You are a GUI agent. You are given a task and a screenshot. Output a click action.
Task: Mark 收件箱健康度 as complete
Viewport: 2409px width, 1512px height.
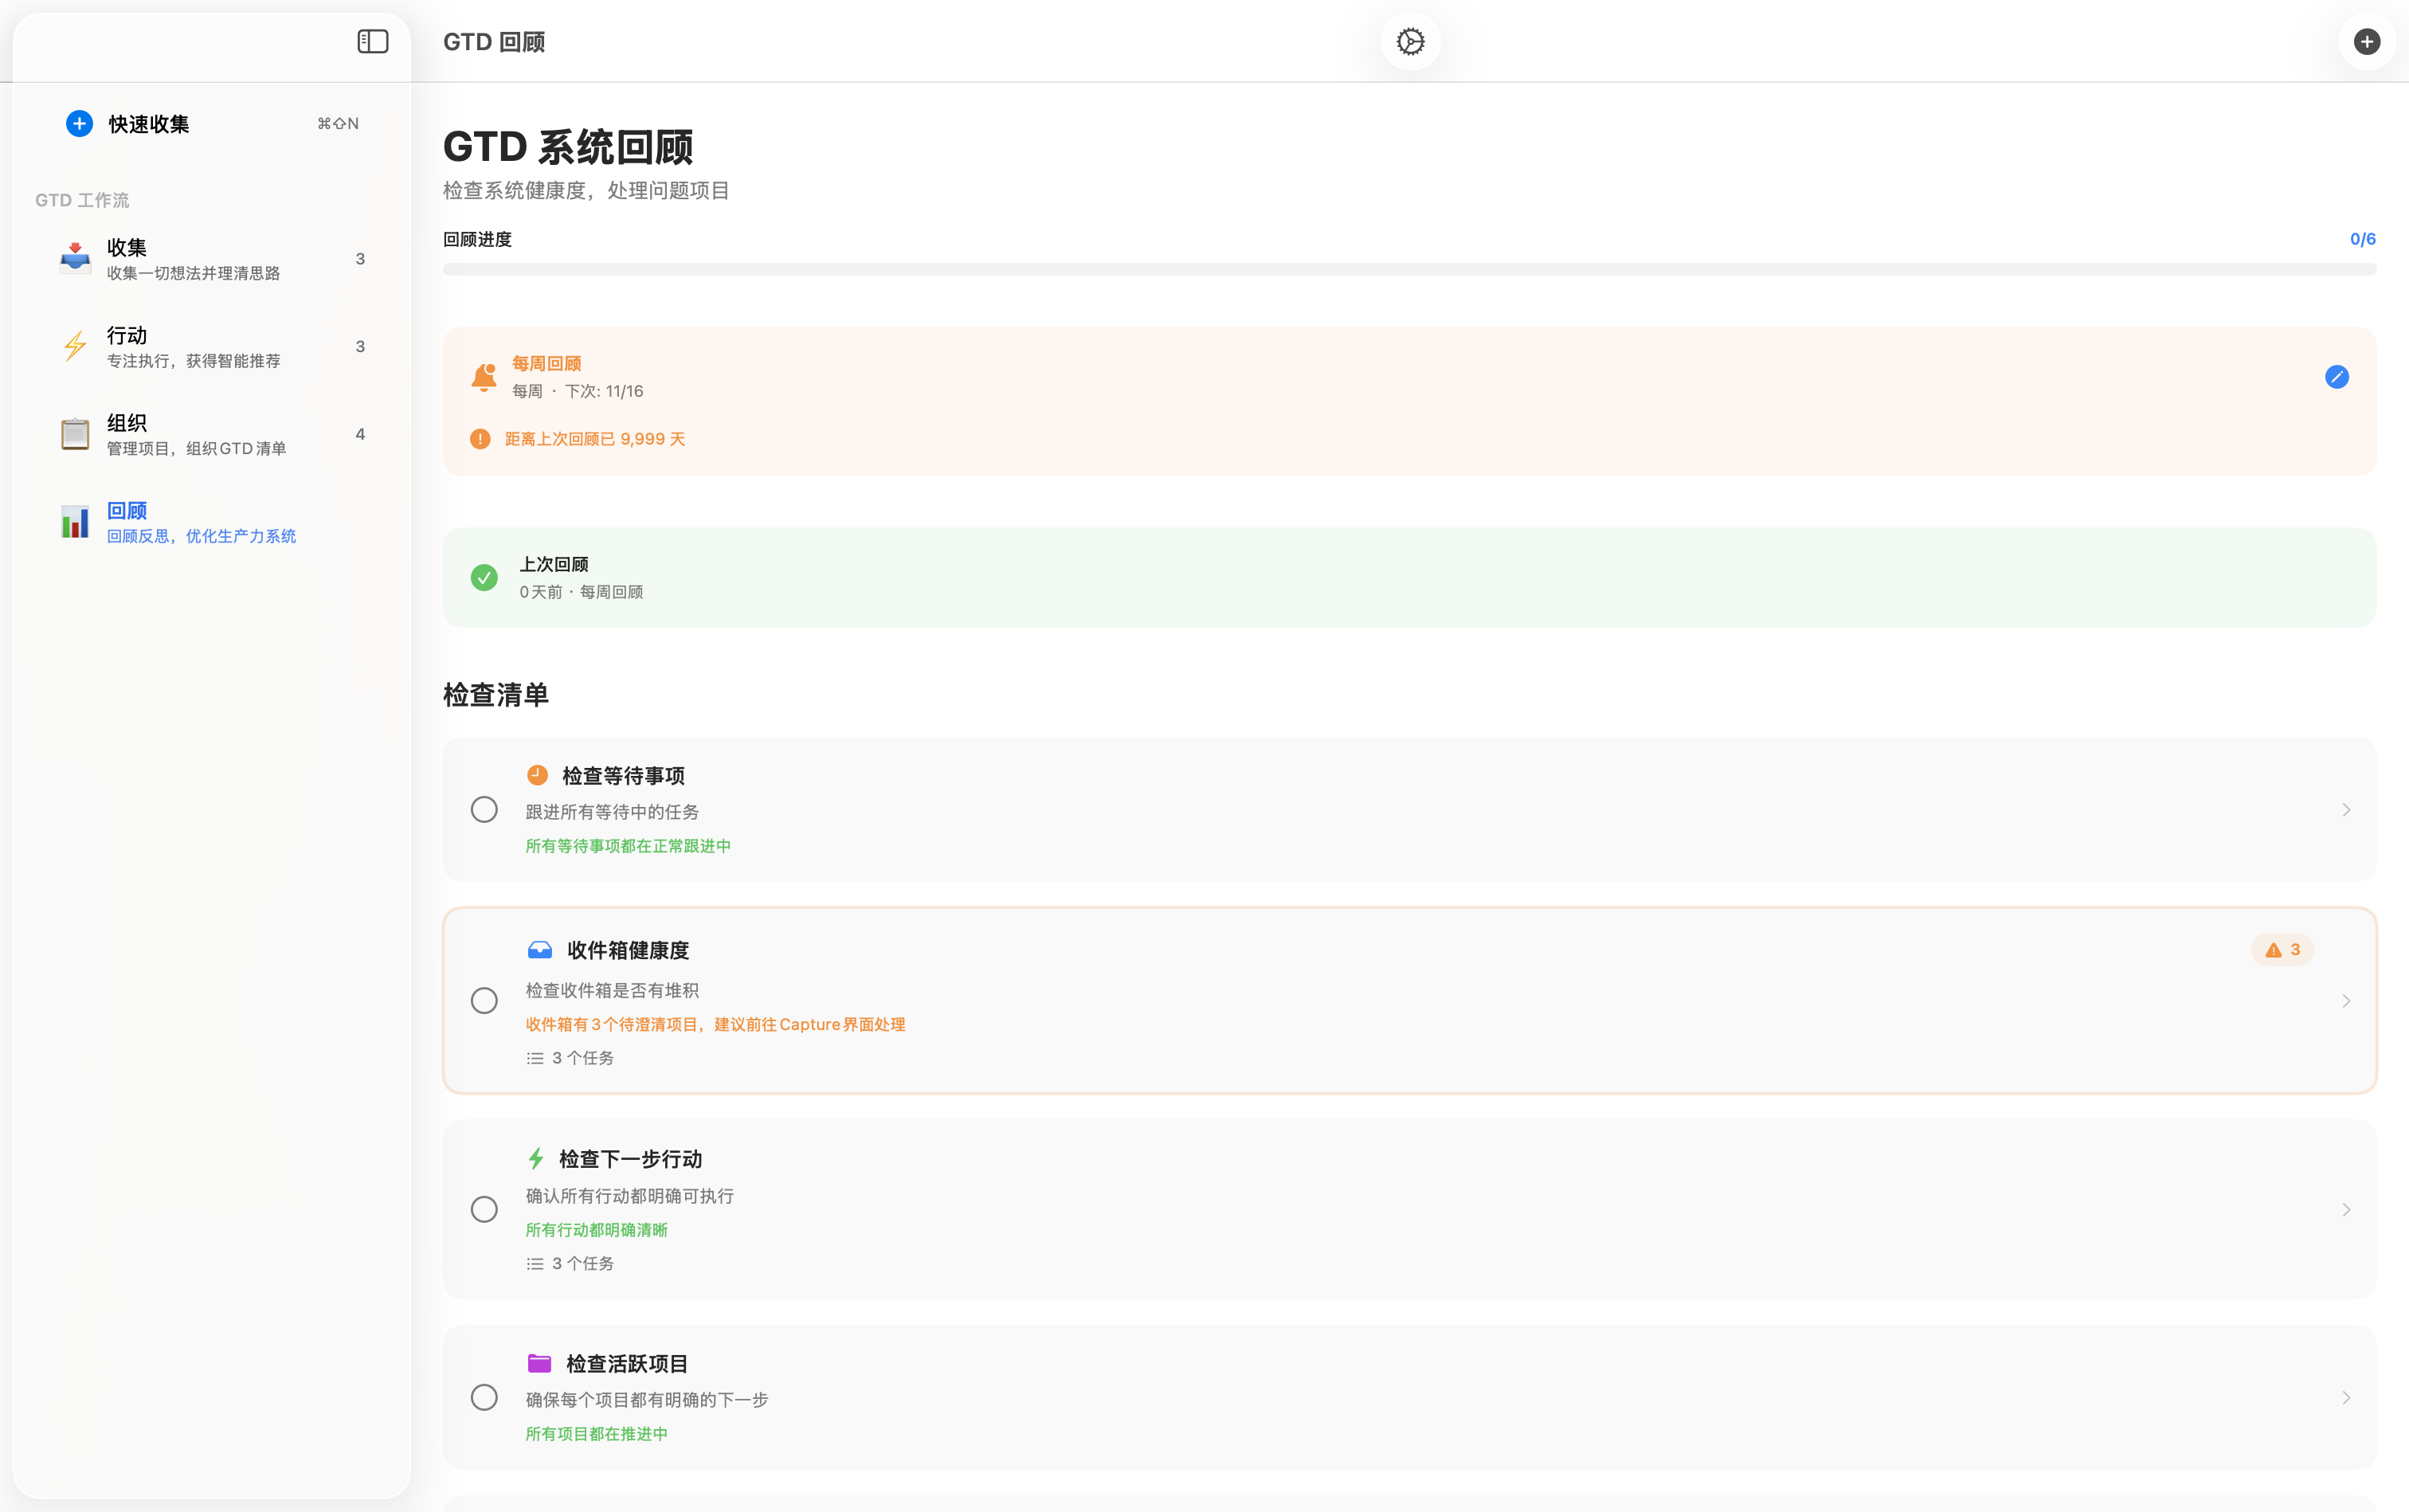[x=484, y=999]
